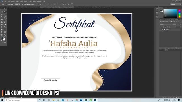Select the Horizontal Type tool
The image size is (182, 102).
(x=5, y=29)
